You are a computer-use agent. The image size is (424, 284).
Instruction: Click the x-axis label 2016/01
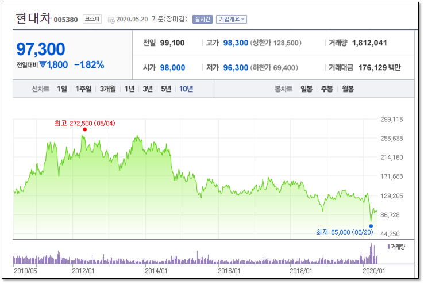tap(229, 271)
